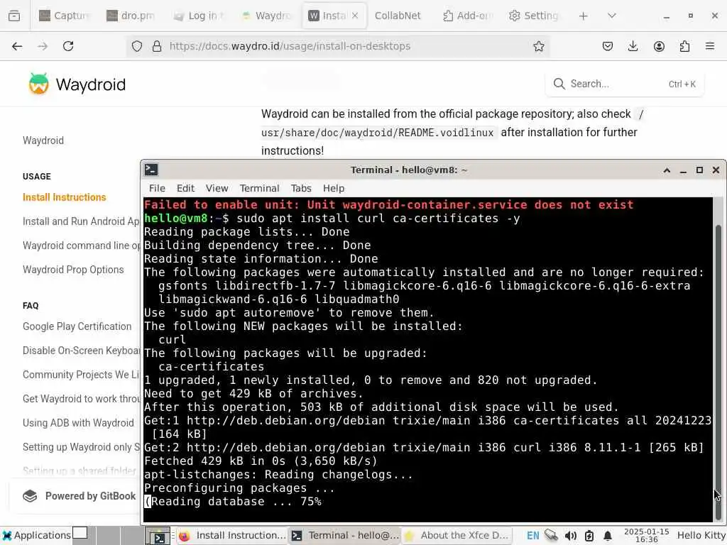Switch to the CollabNet tab
Image resolution: width=727 pixels, height=545 pixels.
click(398, 16)
